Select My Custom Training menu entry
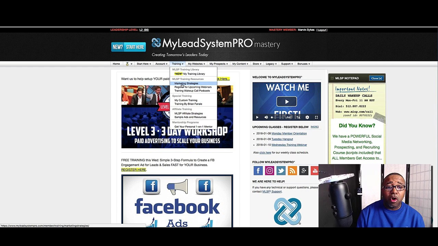This screenshot has height=246, width=438. 186,100
